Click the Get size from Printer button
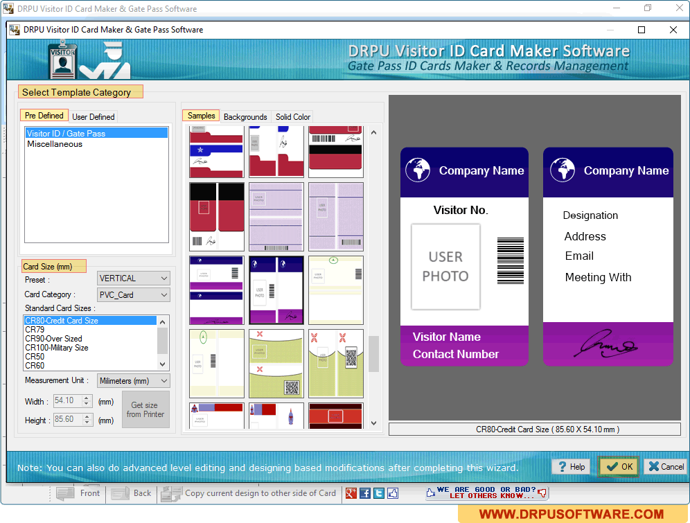This screenshot has width=690, height=523. click(x=145, y=409)
